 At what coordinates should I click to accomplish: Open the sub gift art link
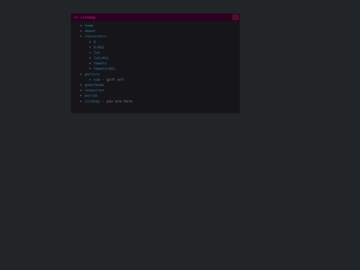click(x=97, y=79)
